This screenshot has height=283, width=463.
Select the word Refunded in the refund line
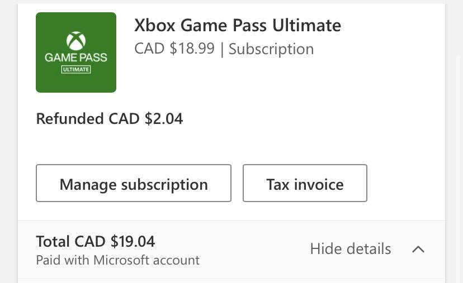coord(70,118)
